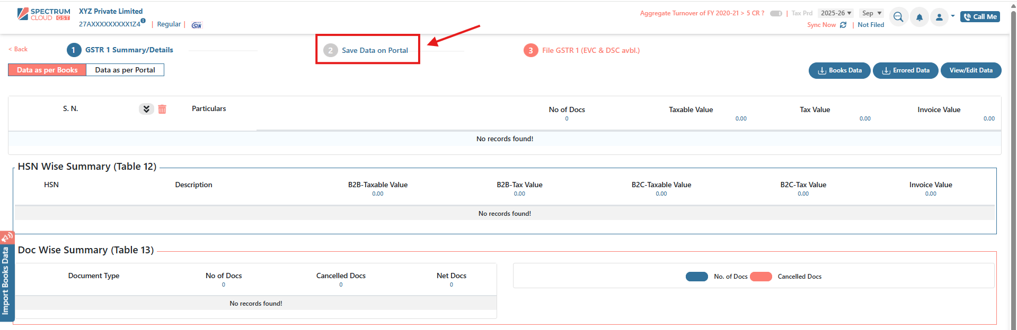This screenshot has width=1017, height=330.
Task: Open the 2025-26 financial year dropdown
Action: point(836,13)
